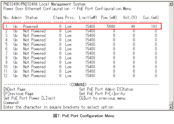Click Set PoE Port Admin [S]tatus text

[106, 89]
